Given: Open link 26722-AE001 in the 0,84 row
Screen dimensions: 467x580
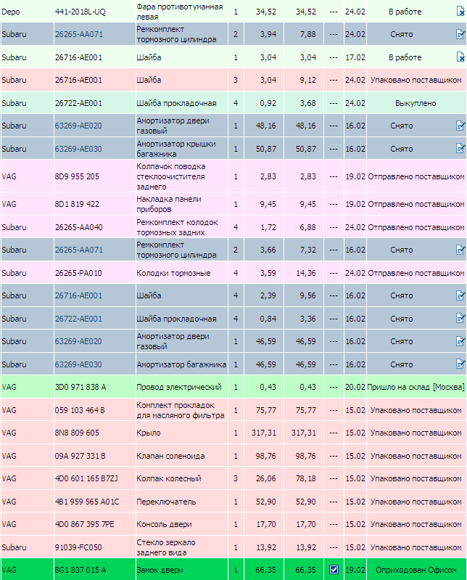Looking at the screenshot, I should click(78, 319).
